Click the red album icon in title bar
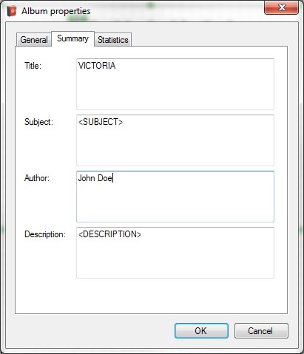Screen dimensions: 304x354 [x=11, y=11]
